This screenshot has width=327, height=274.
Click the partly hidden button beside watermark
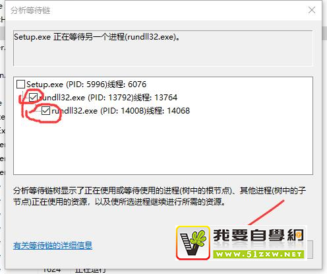click(x=310, y=250)
